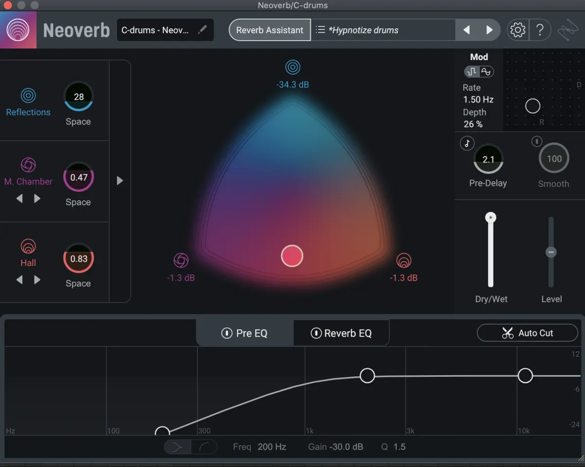Click the Auto Cut button
The width and height of the screenshot is (585, 467).
527,333
